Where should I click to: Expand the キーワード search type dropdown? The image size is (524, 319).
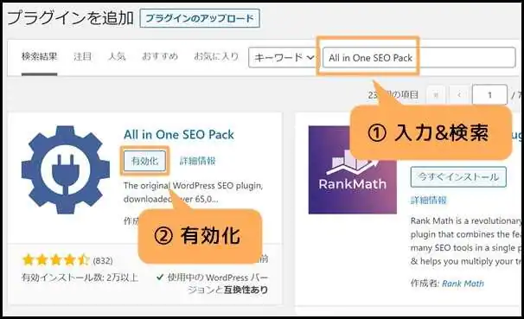click(284, 57)
